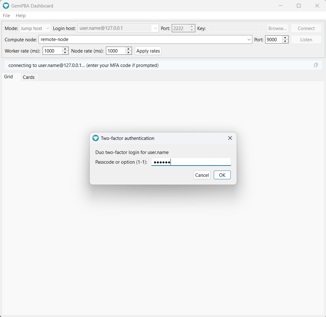Click the Connect button

(306, 28)
